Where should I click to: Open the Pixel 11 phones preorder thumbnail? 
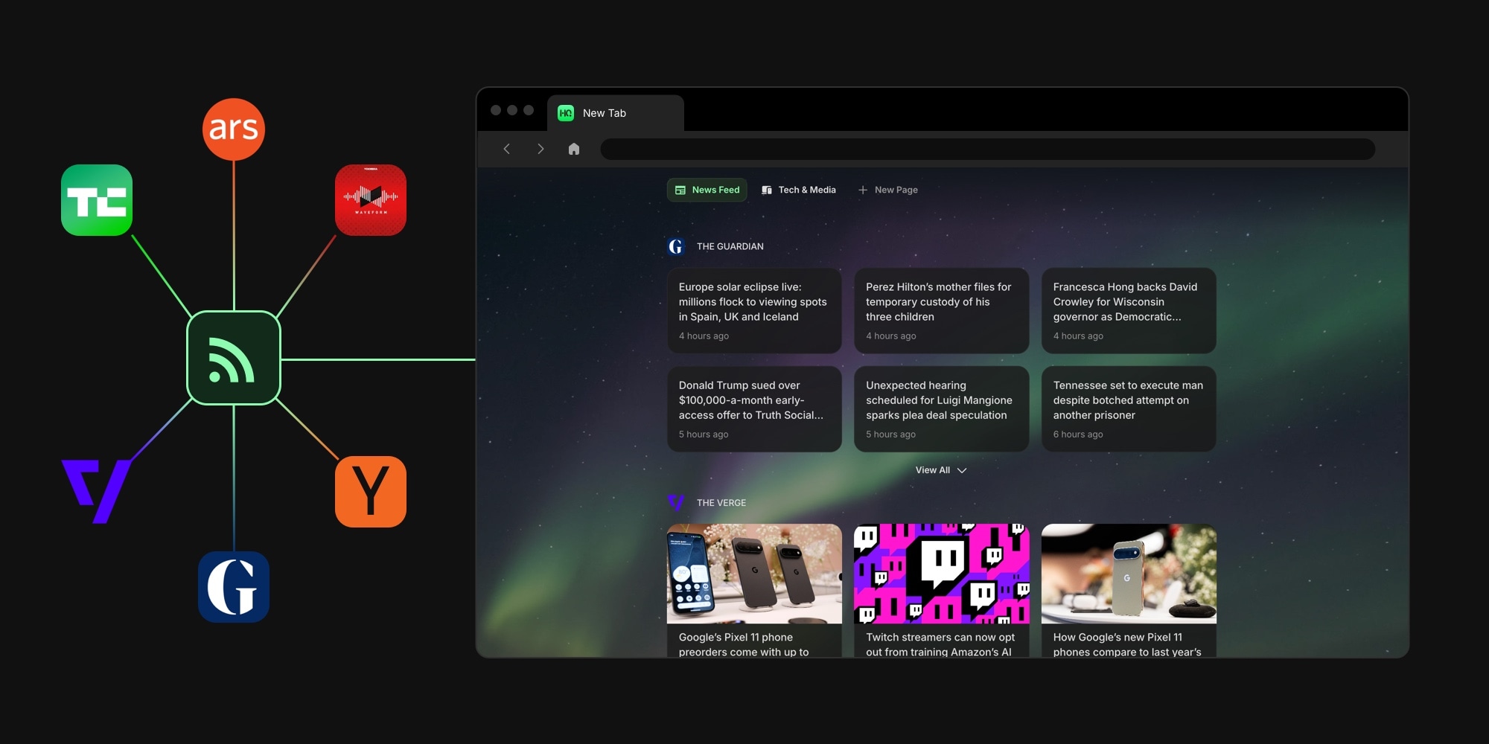click(754, 574)
